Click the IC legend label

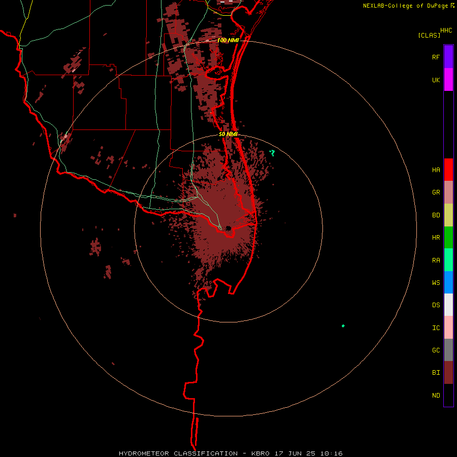[436, 328]
